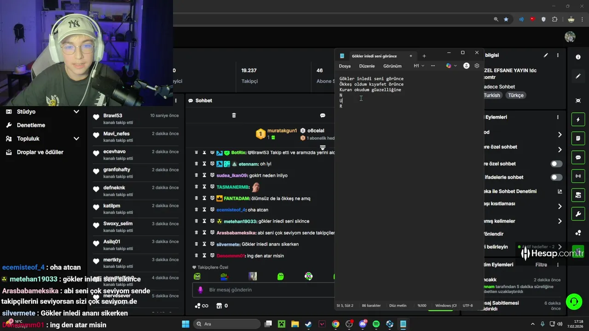Expand the 'özel sohbet' chevron row
Viewport: 589px width, 331px height.
tap(560, 149)
